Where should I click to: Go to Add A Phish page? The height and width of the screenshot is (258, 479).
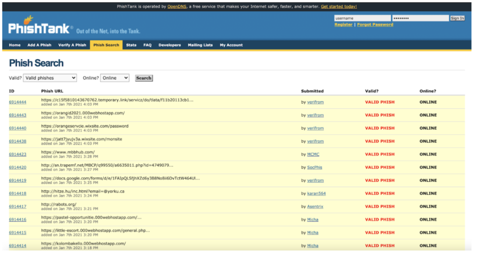click(x=39, y=45)
